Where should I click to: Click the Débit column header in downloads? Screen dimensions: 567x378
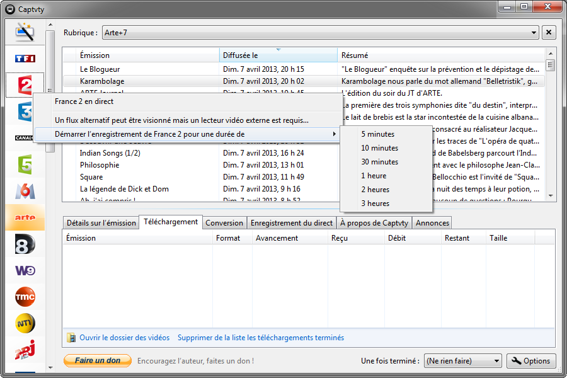(x=413, y=238)
